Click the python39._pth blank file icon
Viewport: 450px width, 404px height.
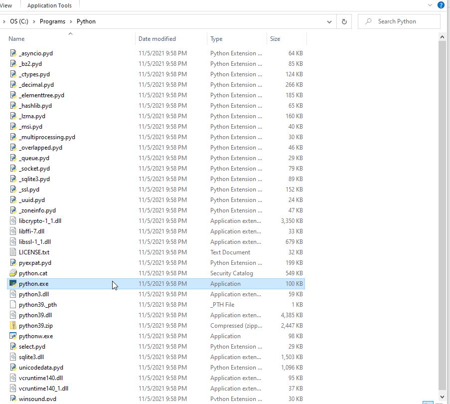click(x=13, y=304)
